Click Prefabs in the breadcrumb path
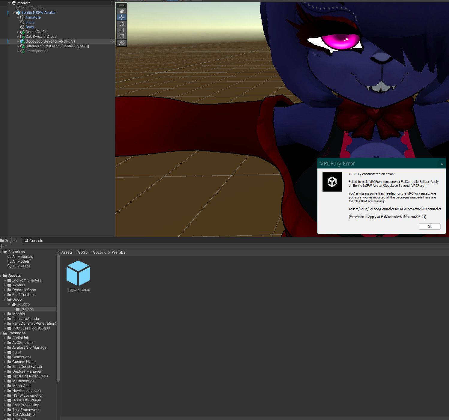Image resolution: width=449 pixels, height=420 pixels. coord(118,252)
